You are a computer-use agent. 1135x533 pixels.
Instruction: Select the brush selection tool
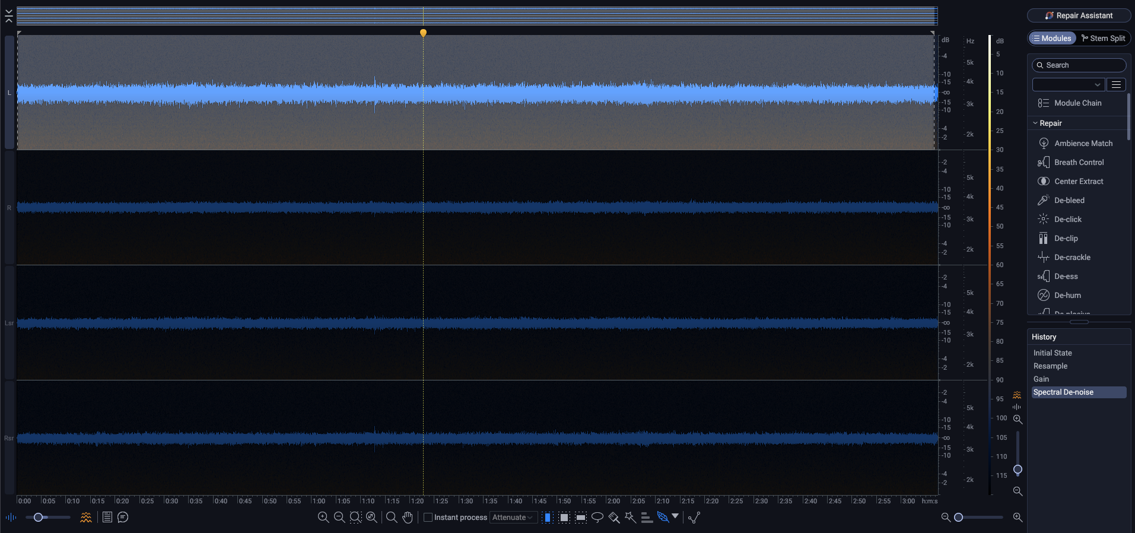614,518
